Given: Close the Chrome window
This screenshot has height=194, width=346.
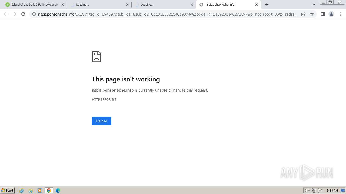Looking at the screenshot, I should [x=339, y=2].
